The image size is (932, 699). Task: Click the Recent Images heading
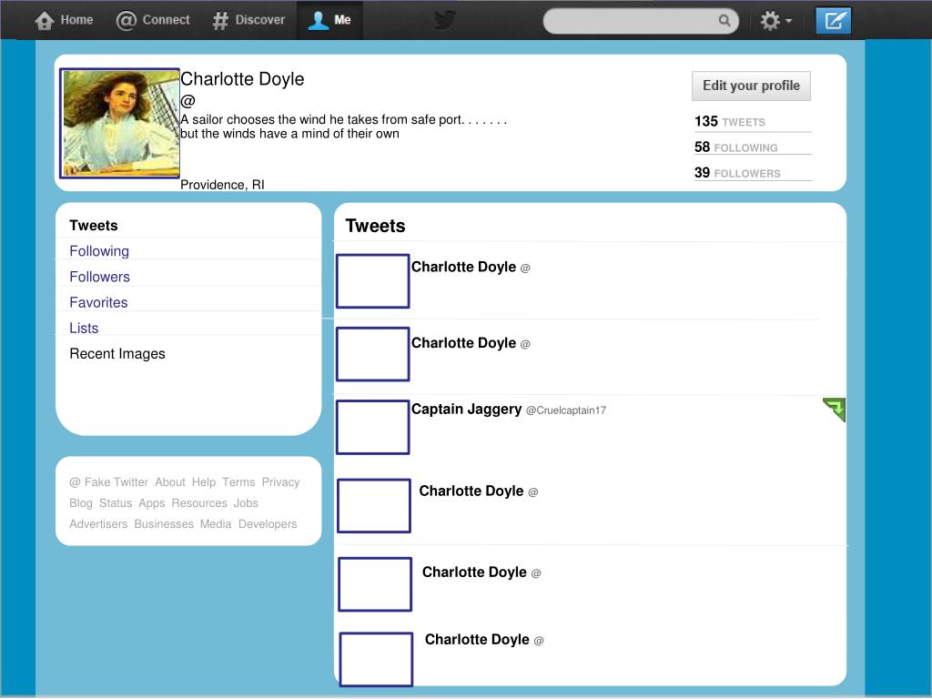click(117, 354)
